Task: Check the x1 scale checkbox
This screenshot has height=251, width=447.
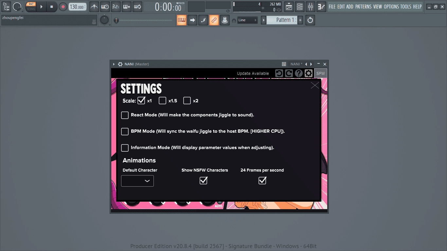Action: pyautogui.click(x=141, y=100)
